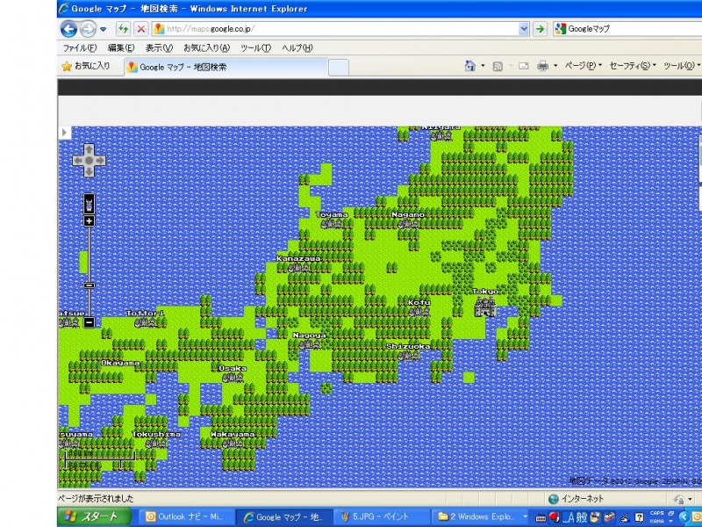The image size is (702, 527).
Task: Click the Nagoya town marker
Action: click(310, 344)
